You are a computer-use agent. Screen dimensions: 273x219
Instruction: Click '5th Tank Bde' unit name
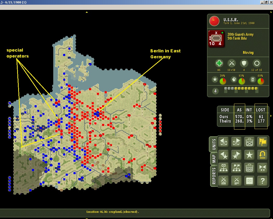237,38
